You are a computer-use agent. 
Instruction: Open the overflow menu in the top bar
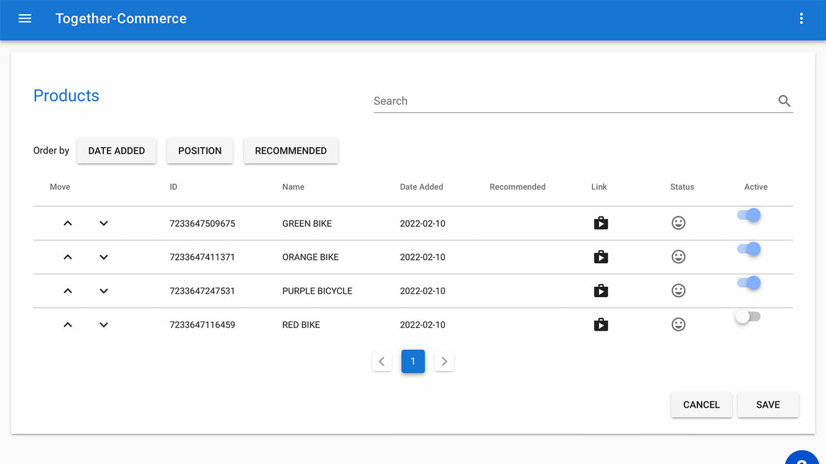[801, 19]
